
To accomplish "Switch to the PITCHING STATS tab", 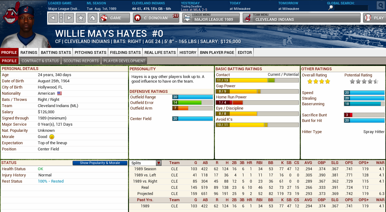I will (91, 52).
